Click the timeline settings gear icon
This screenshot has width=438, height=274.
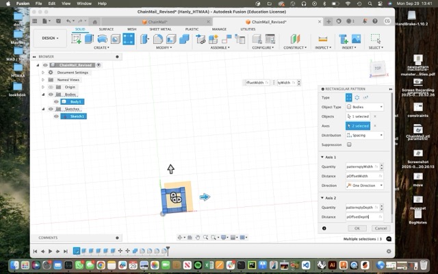coord(390,251)
